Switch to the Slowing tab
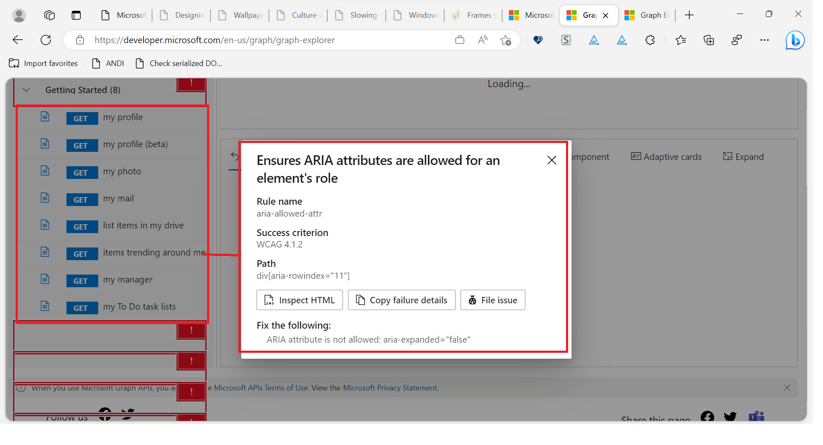The width and height of the screenshot is (823, 445). (x=358, y=15)
